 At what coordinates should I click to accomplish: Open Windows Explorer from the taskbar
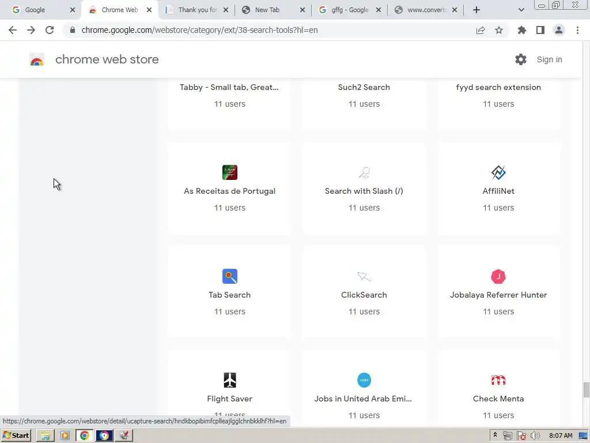pyautogui.click(x=46, y=436)
